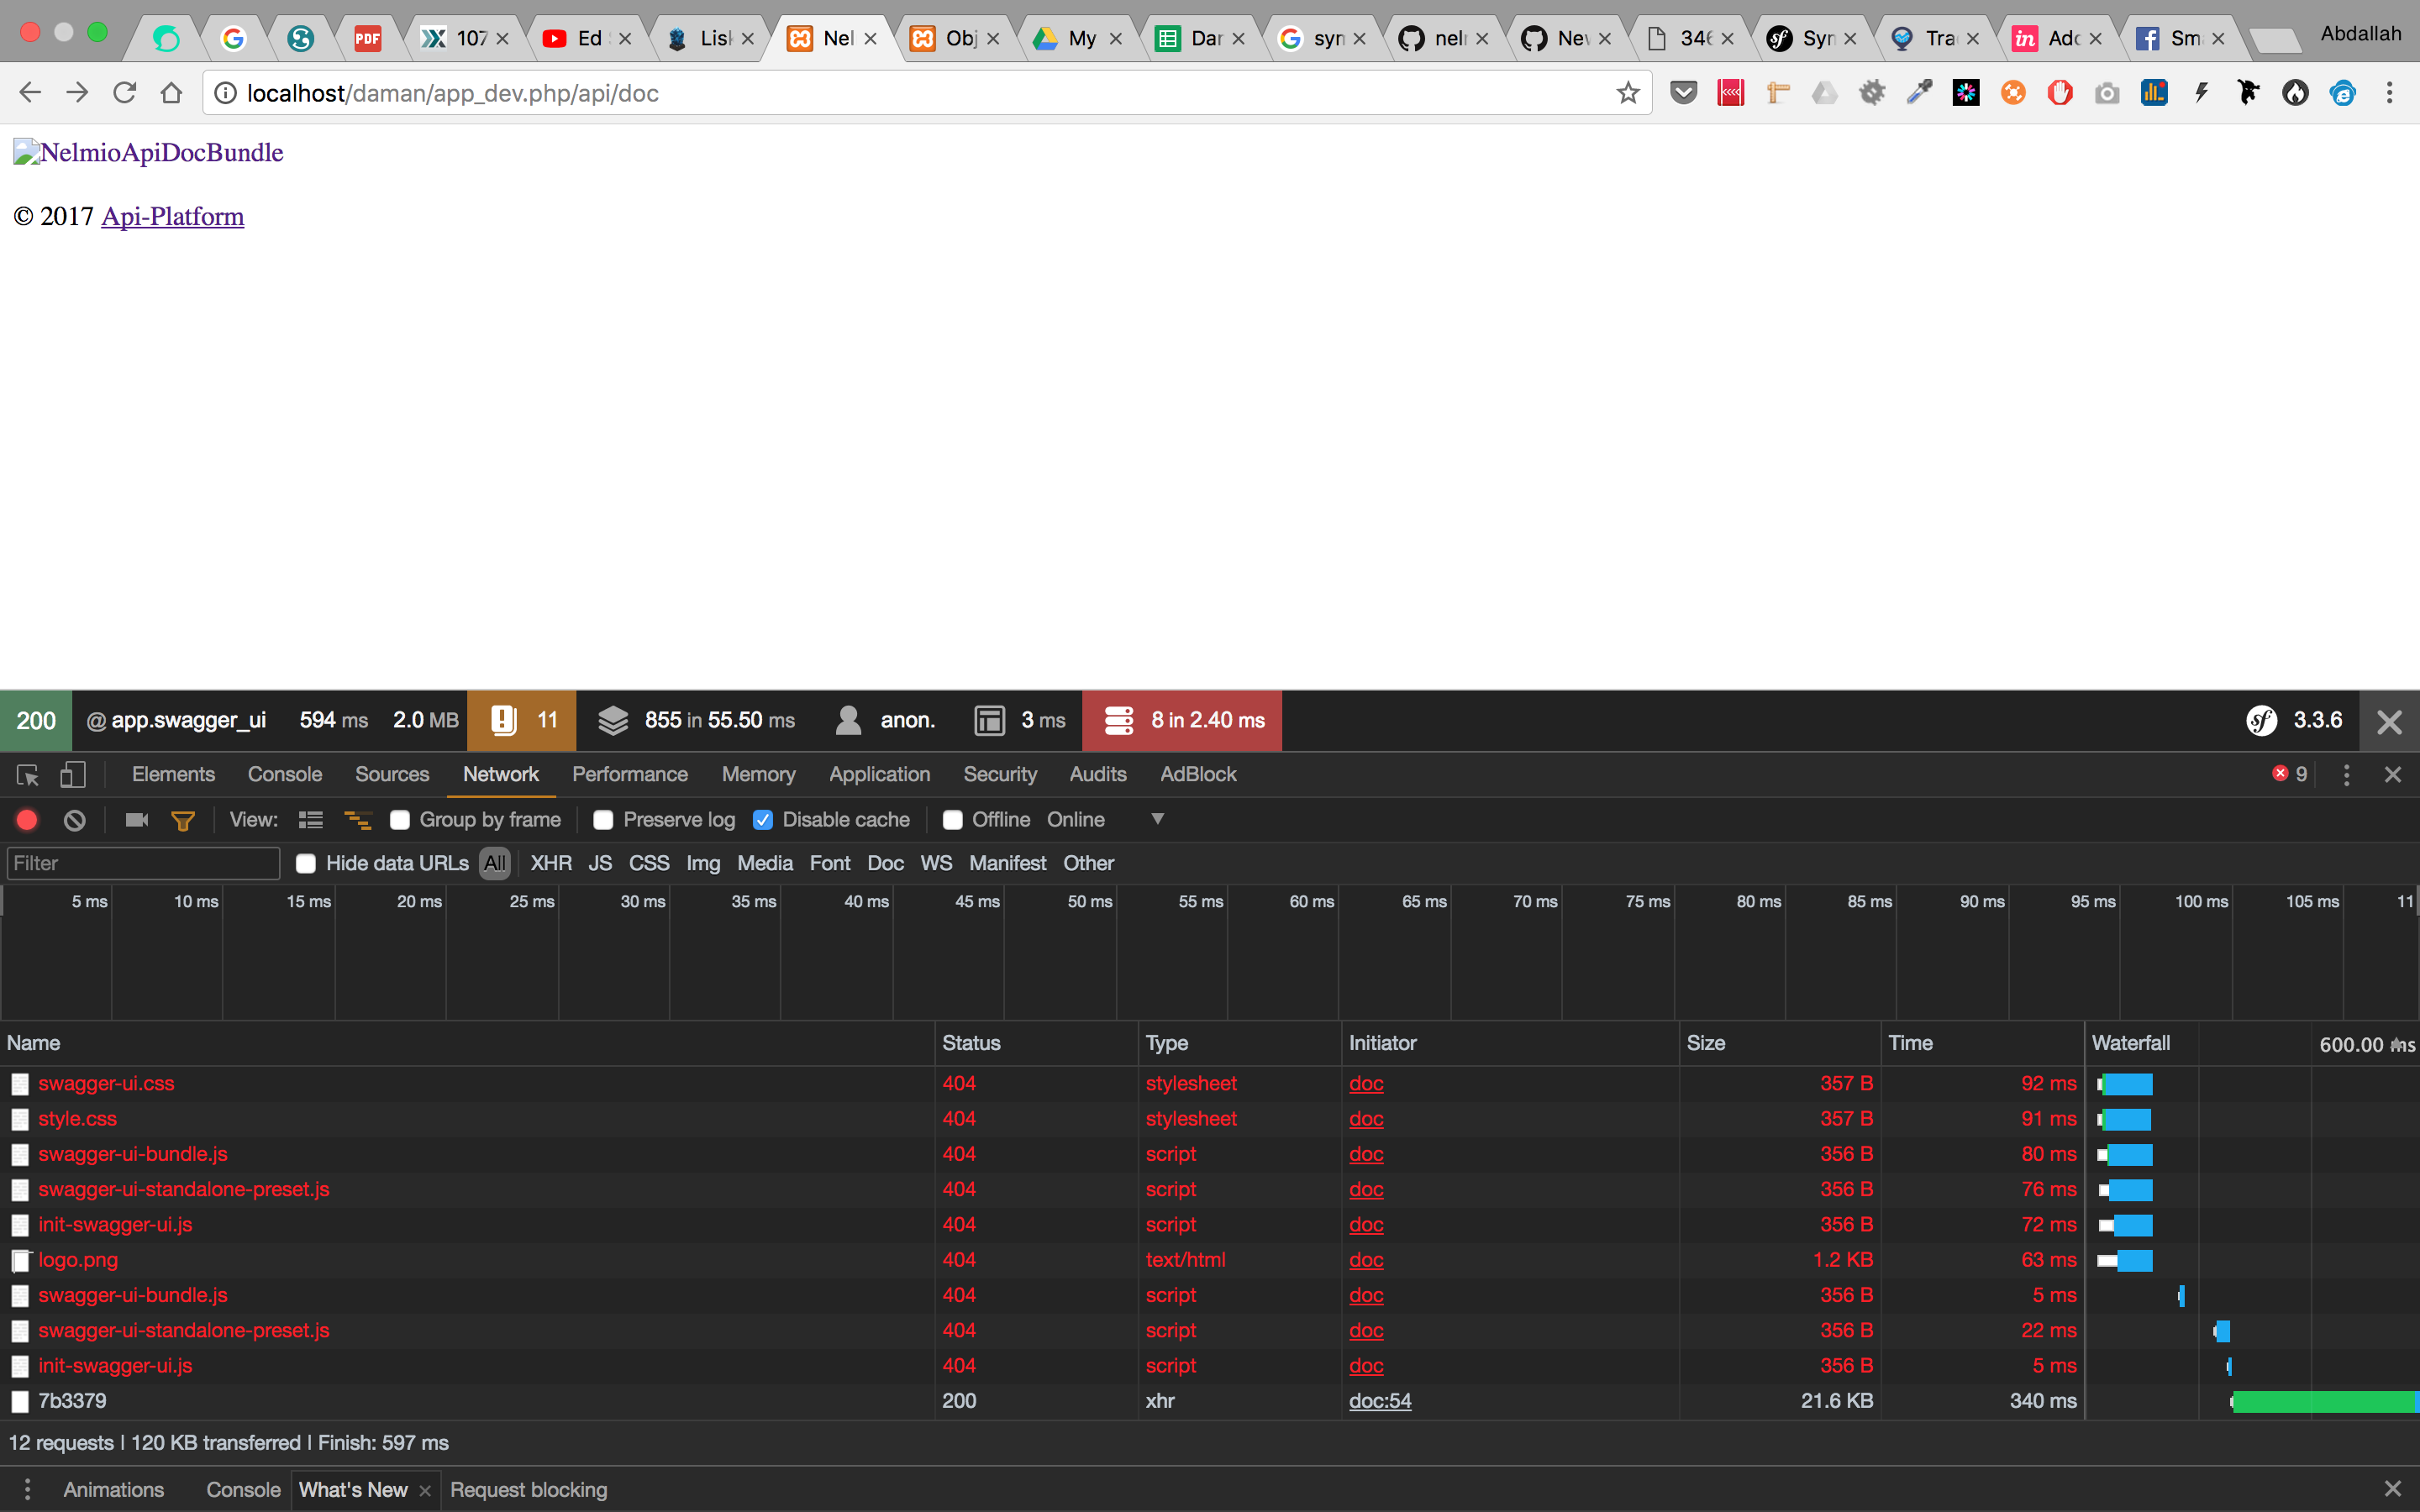Screen dimensions: 2420x1512
Task: Click the browser back arrow
Action: point(30,93)
